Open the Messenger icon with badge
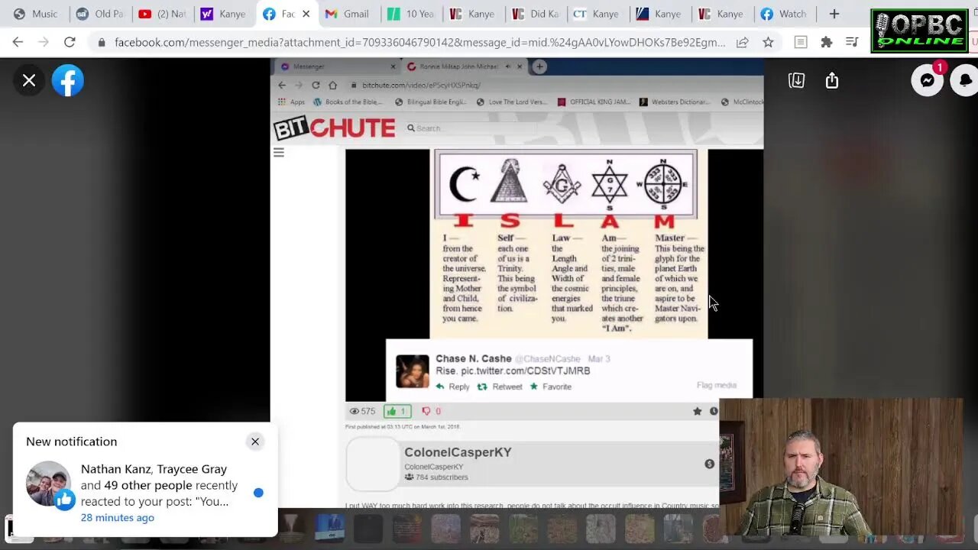 tap(928, 80)
